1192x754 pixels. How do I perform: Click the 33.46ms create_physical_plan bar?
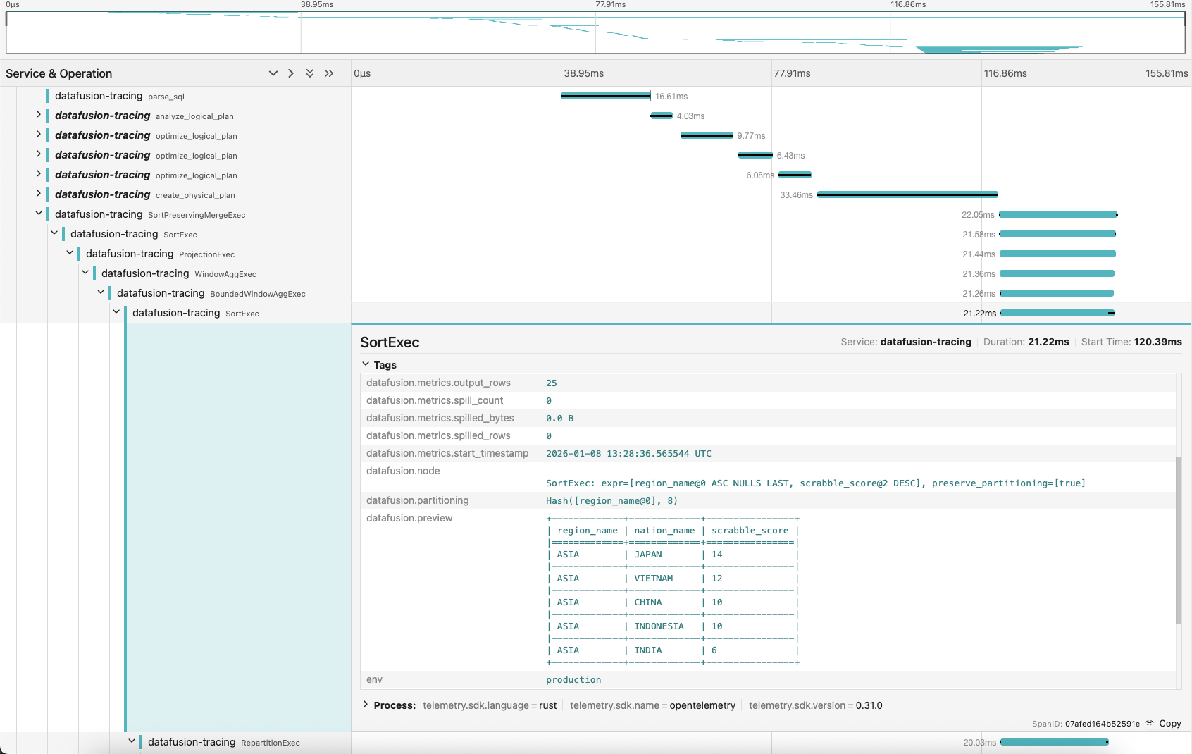[907, 194]
